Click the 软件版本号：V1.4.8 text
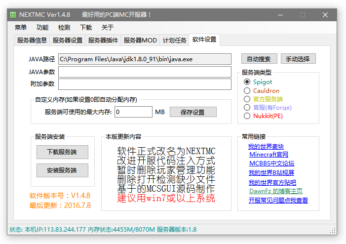346x244 pixels. 60,196
